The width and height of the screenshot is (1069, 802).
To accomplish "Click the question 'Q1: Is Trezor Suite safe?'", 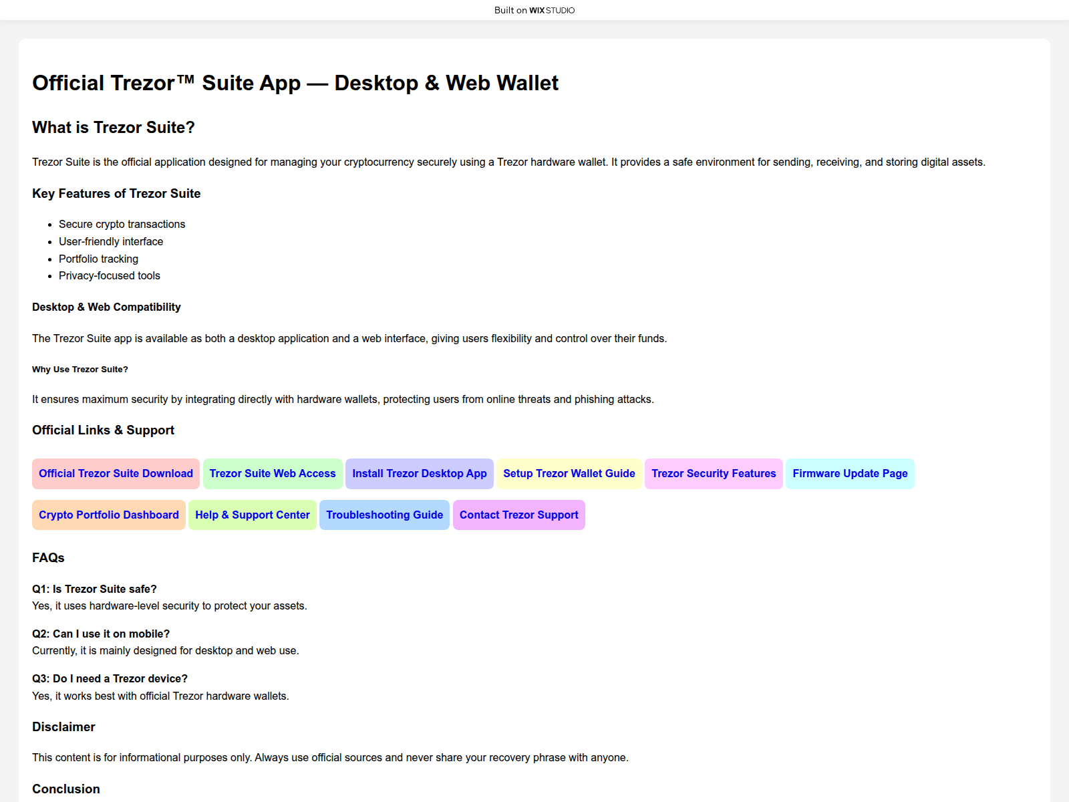I will (x=94, y=589).
